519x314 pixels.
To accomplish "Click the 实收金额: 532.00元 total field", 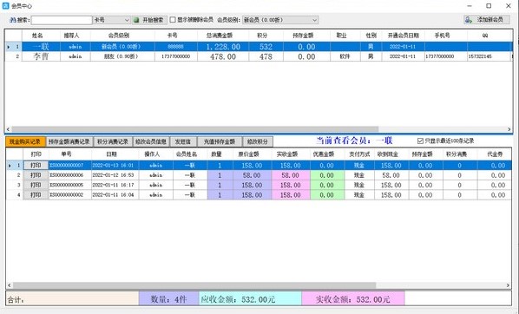I will click(x=353, y=299).
